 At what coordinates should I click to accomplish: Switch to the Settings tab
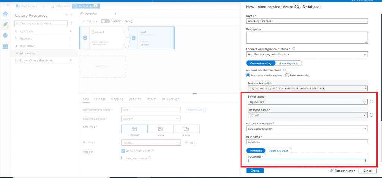tap(100, 99)
